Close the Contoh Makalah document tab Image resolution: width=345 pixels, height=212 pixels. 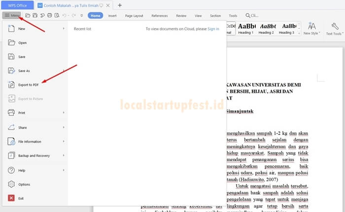point(108,5)
